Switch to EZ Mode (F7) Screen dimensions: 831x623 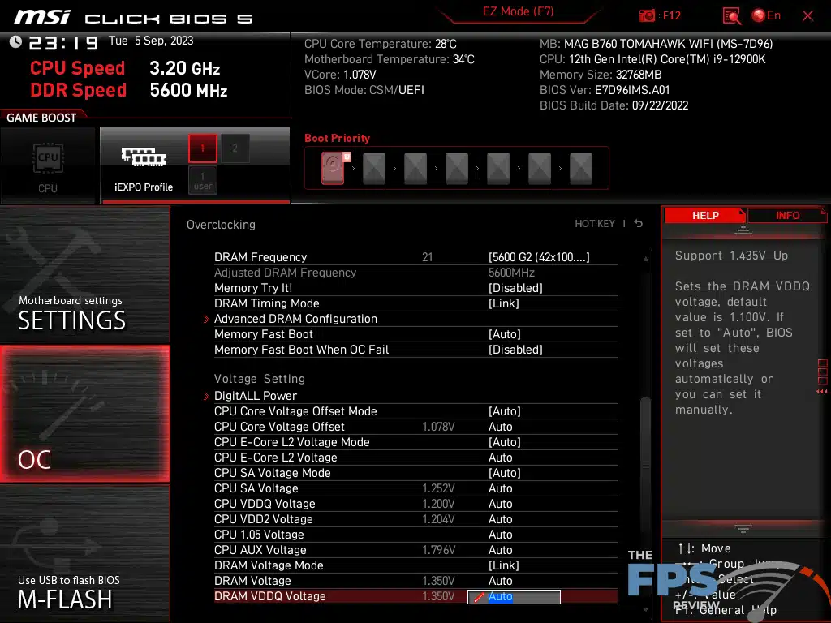coord(518,11)
